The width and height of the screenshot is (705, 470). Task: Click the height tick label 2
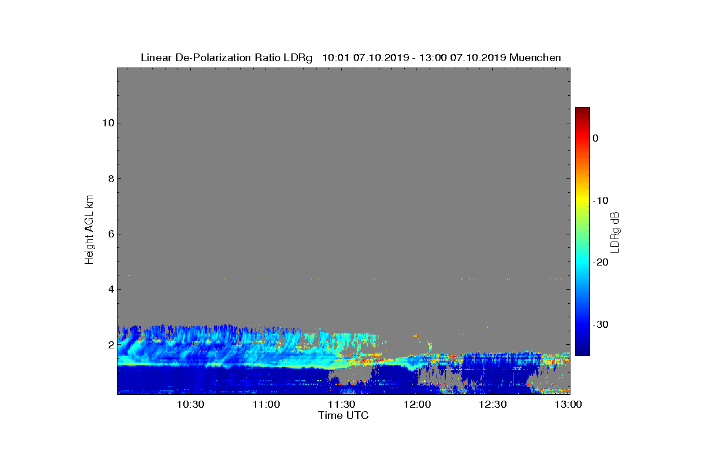pyautogui.click(x=110, y=345)
